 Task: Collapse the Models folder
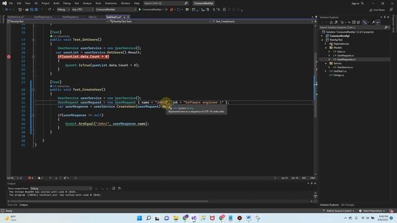coord(326,48)
